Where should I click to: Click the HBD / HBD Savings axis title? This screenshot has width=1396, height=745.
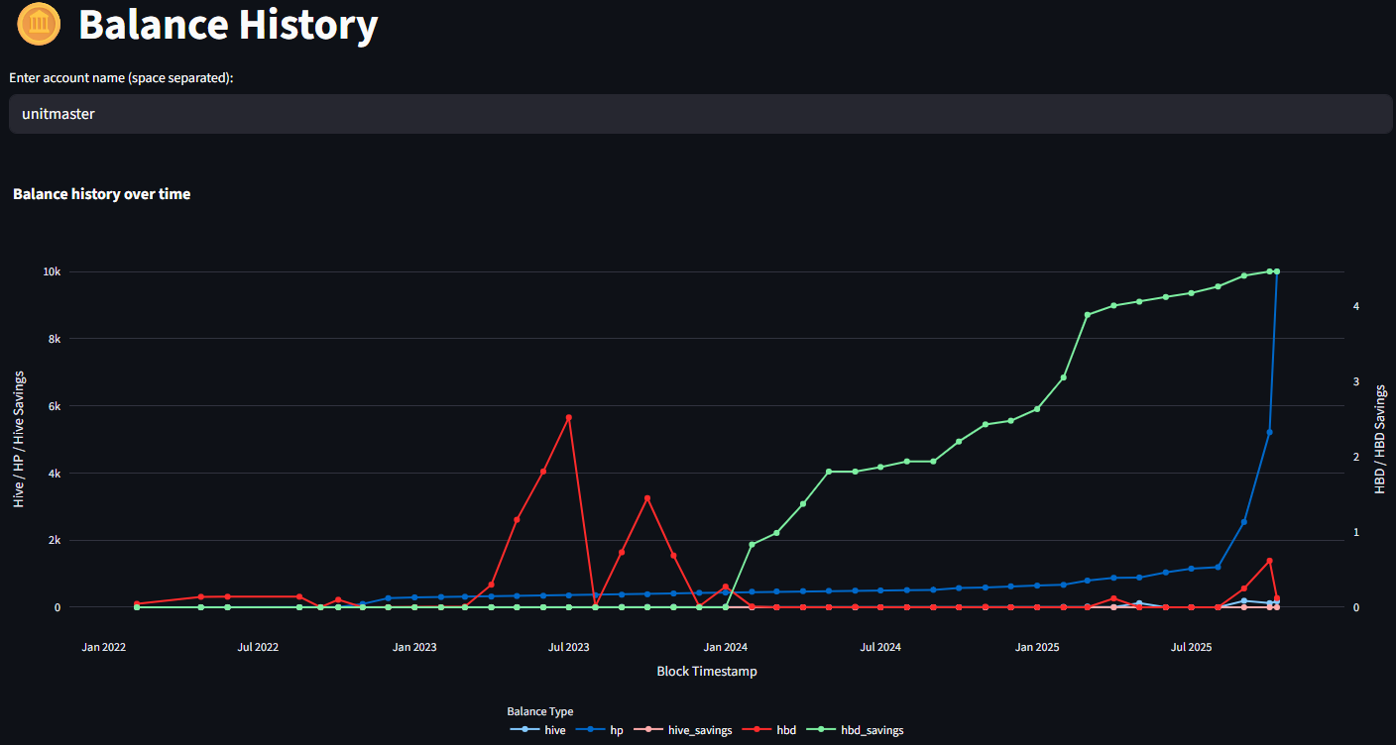pyautogui.click(x=1379, y=440)
